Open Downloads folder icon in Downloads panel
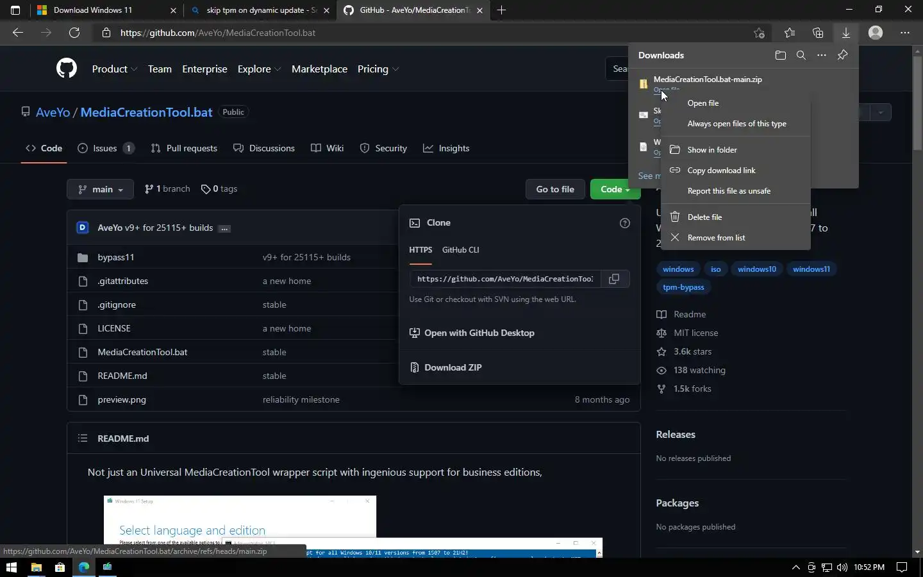The height and width of the screenshot is (577, 923). pyautogui.click(x=780, y=55)
